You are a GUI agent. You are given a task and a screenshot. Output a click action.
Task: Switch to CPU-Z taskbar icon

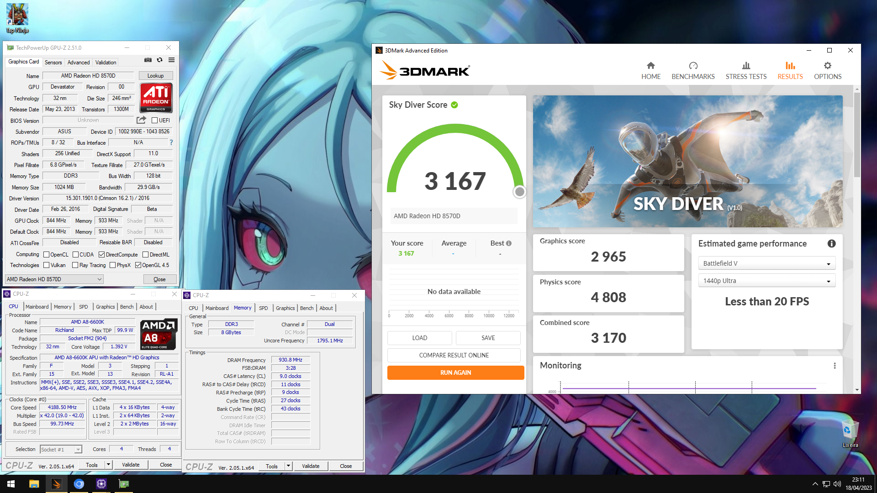pyautogui.click(x=101, y=484)
